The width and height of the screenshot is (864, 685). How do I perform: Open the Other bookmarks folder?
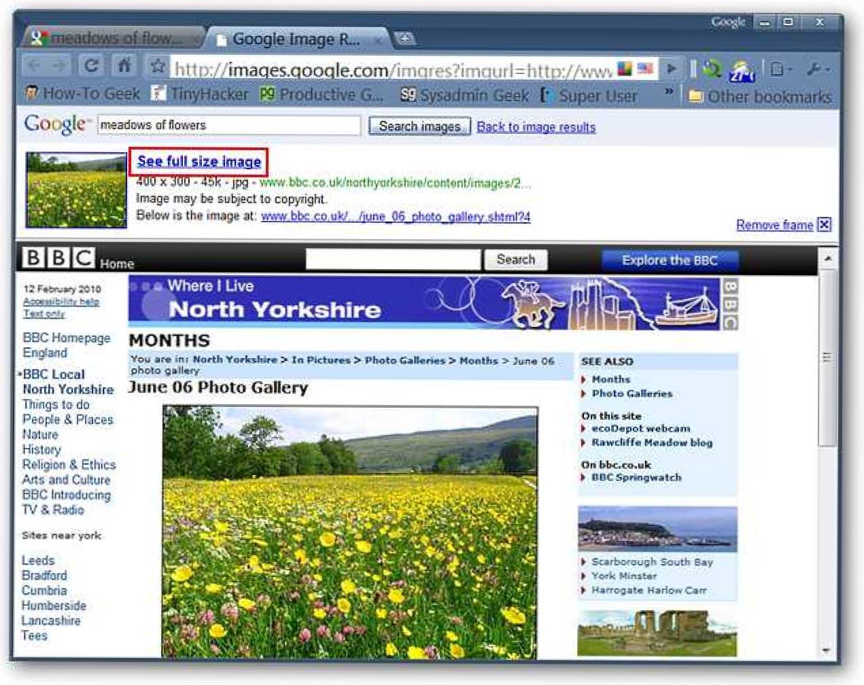760,96
